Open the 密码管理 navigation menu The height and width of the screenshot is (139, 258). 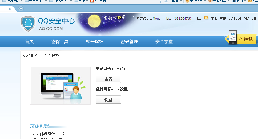[x=129, y=41]
